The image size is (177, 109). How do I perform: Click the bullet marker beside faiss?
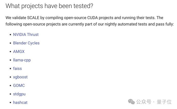pos(10,69)
